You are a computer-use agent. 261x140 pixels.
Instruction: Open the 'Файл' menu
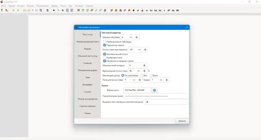pyautogui.click(x=4, y=6)
